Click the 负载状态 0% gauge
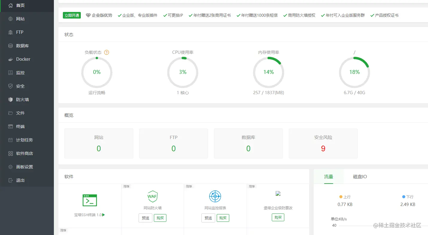The height and width of the screenshot is (235, 428). coord(97,72)
